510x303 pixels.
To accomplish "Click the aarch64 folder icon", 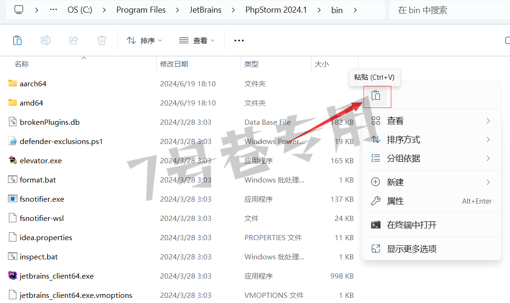I will coord(12,83).
